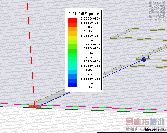Click the green axis line along the bottom
This screenshot has height=133, width=167.
click(103, 111)
